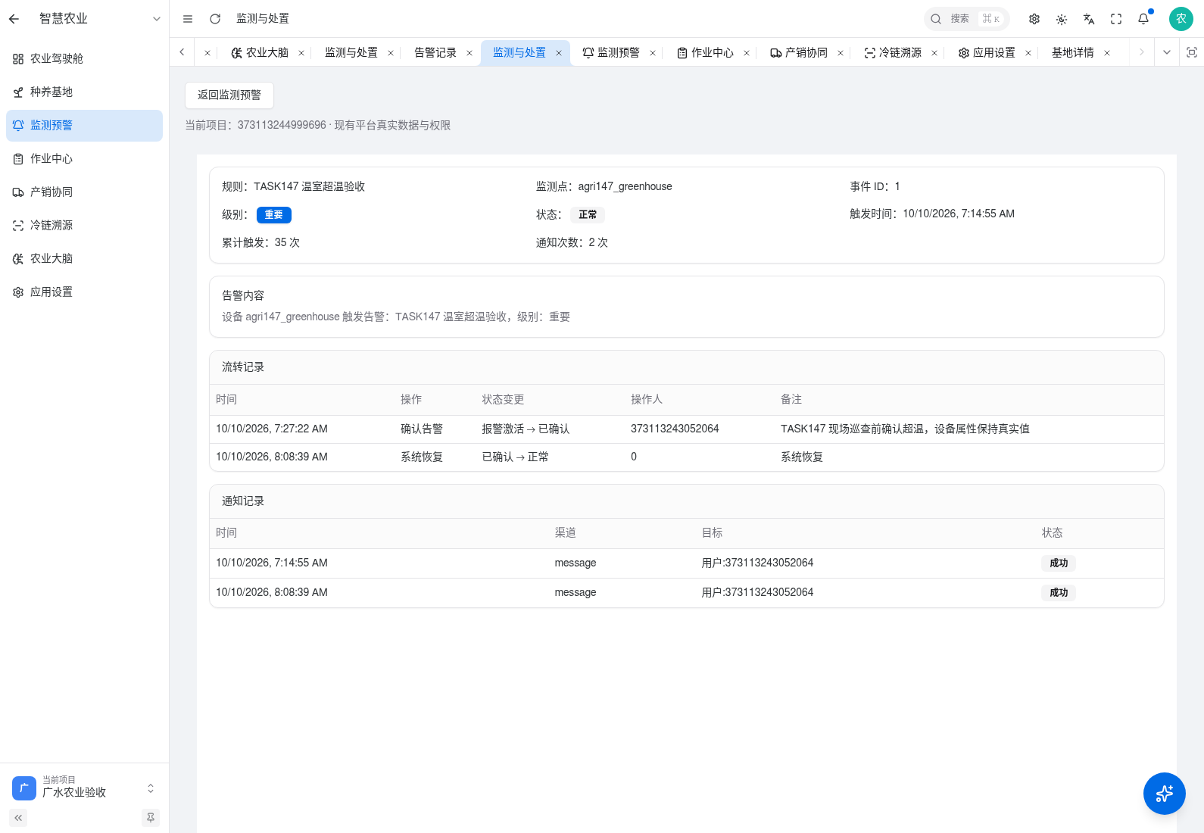Pin the sidebar with pin icon

click(x=151, y=818)
